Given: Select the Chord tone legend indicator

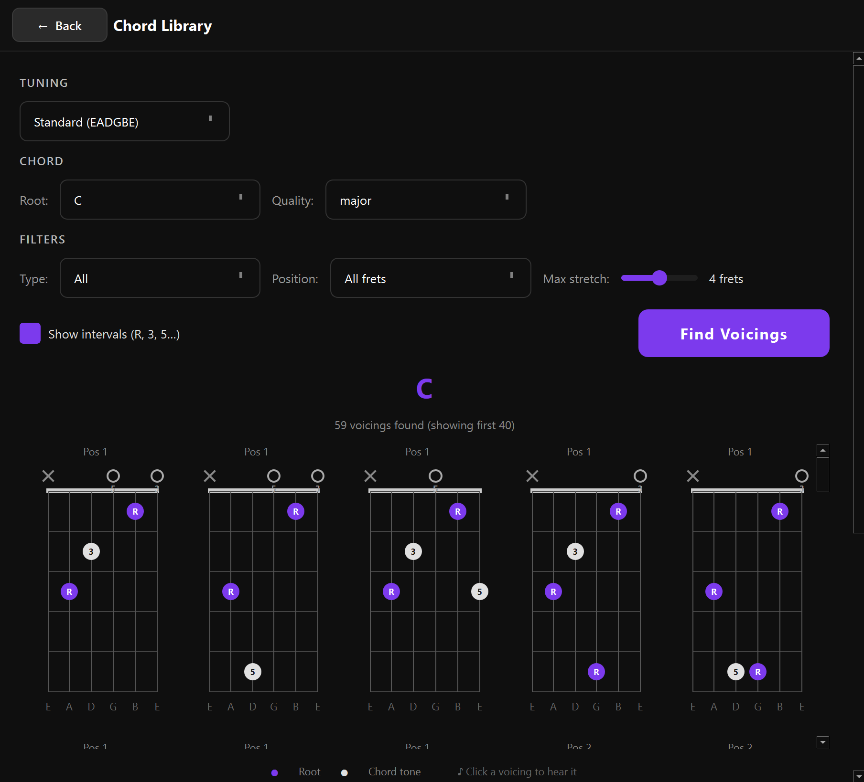Looking at the screenshot, I should click(x=345, y=772).
